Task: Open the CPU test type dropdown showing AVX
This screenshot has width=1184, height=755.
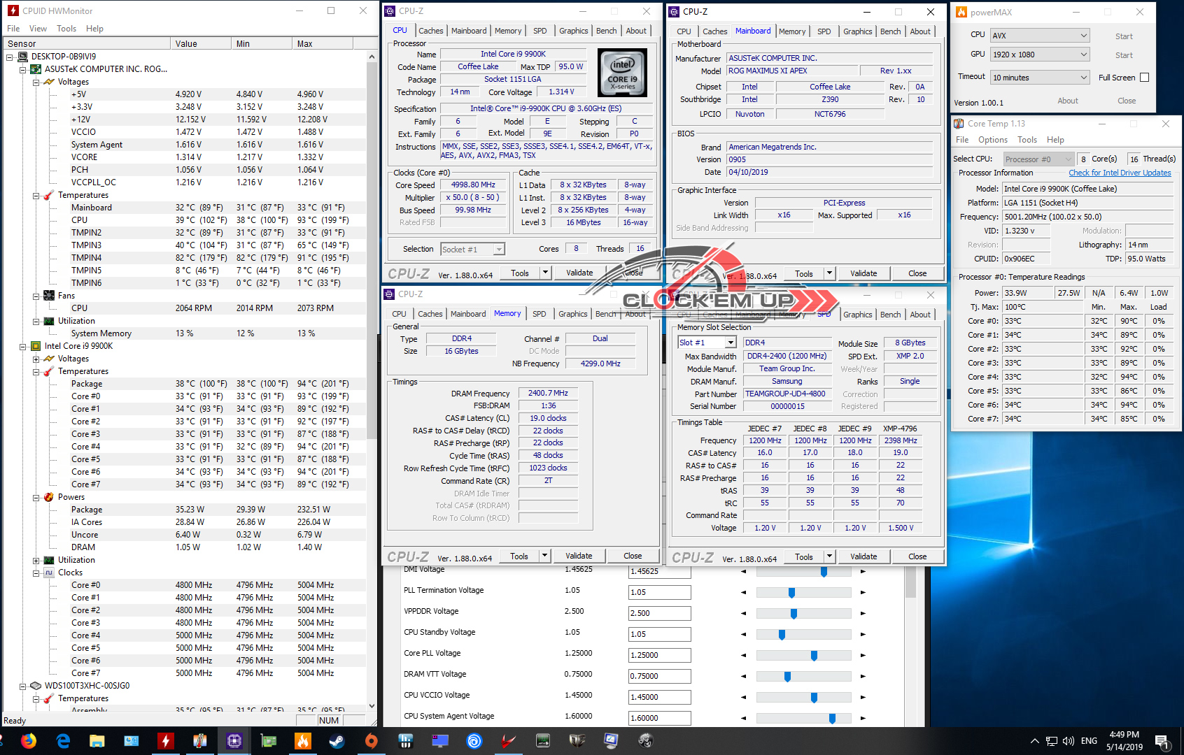Action: 1040,36
